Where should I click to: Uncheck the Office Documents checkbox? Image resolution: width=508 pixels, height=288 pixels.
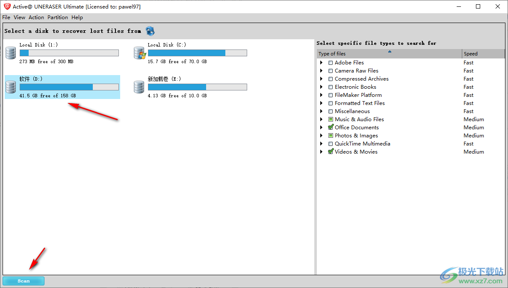(x=331, y=127)
